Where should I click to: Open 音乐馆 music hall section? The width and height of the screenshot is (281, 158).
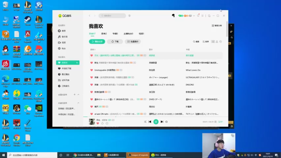click(x=63, y=37)
